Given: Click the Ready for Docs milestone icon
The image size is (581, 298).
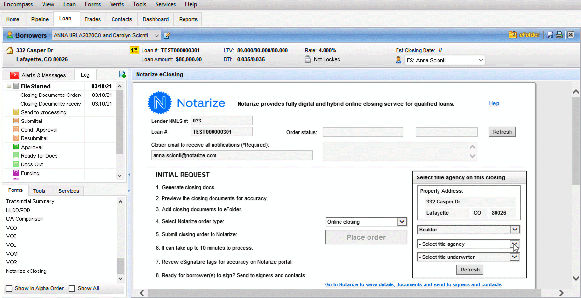Looking at the screenshot, I should tap(16, 156).
